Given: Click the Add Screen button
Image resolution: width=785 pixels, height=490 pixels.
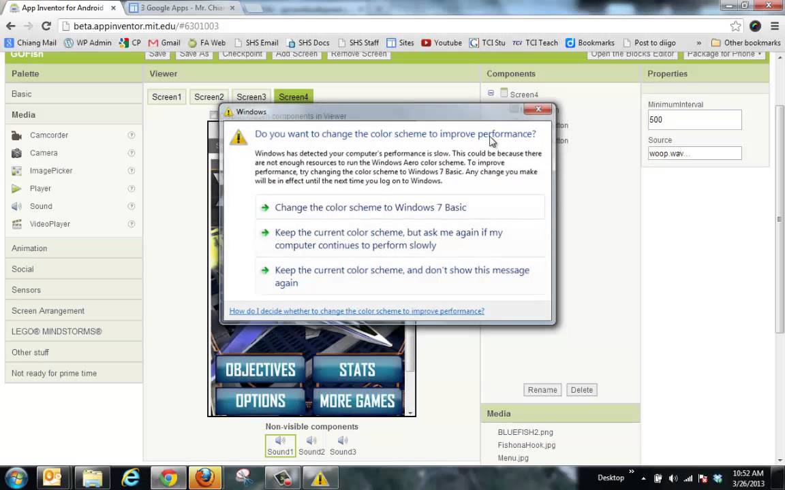Looking at the screenshot, I should click(296, 54).
